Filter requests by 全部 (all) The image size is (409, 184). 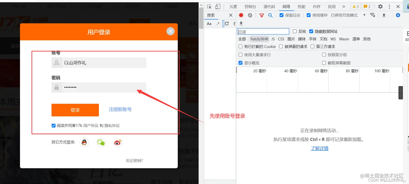click(242, 39)
